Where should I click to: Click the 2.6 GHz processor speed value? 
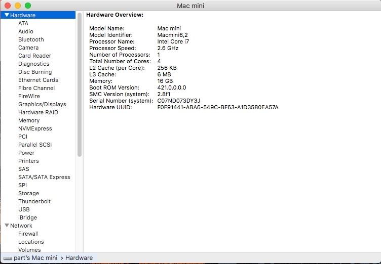pos(168,48)
